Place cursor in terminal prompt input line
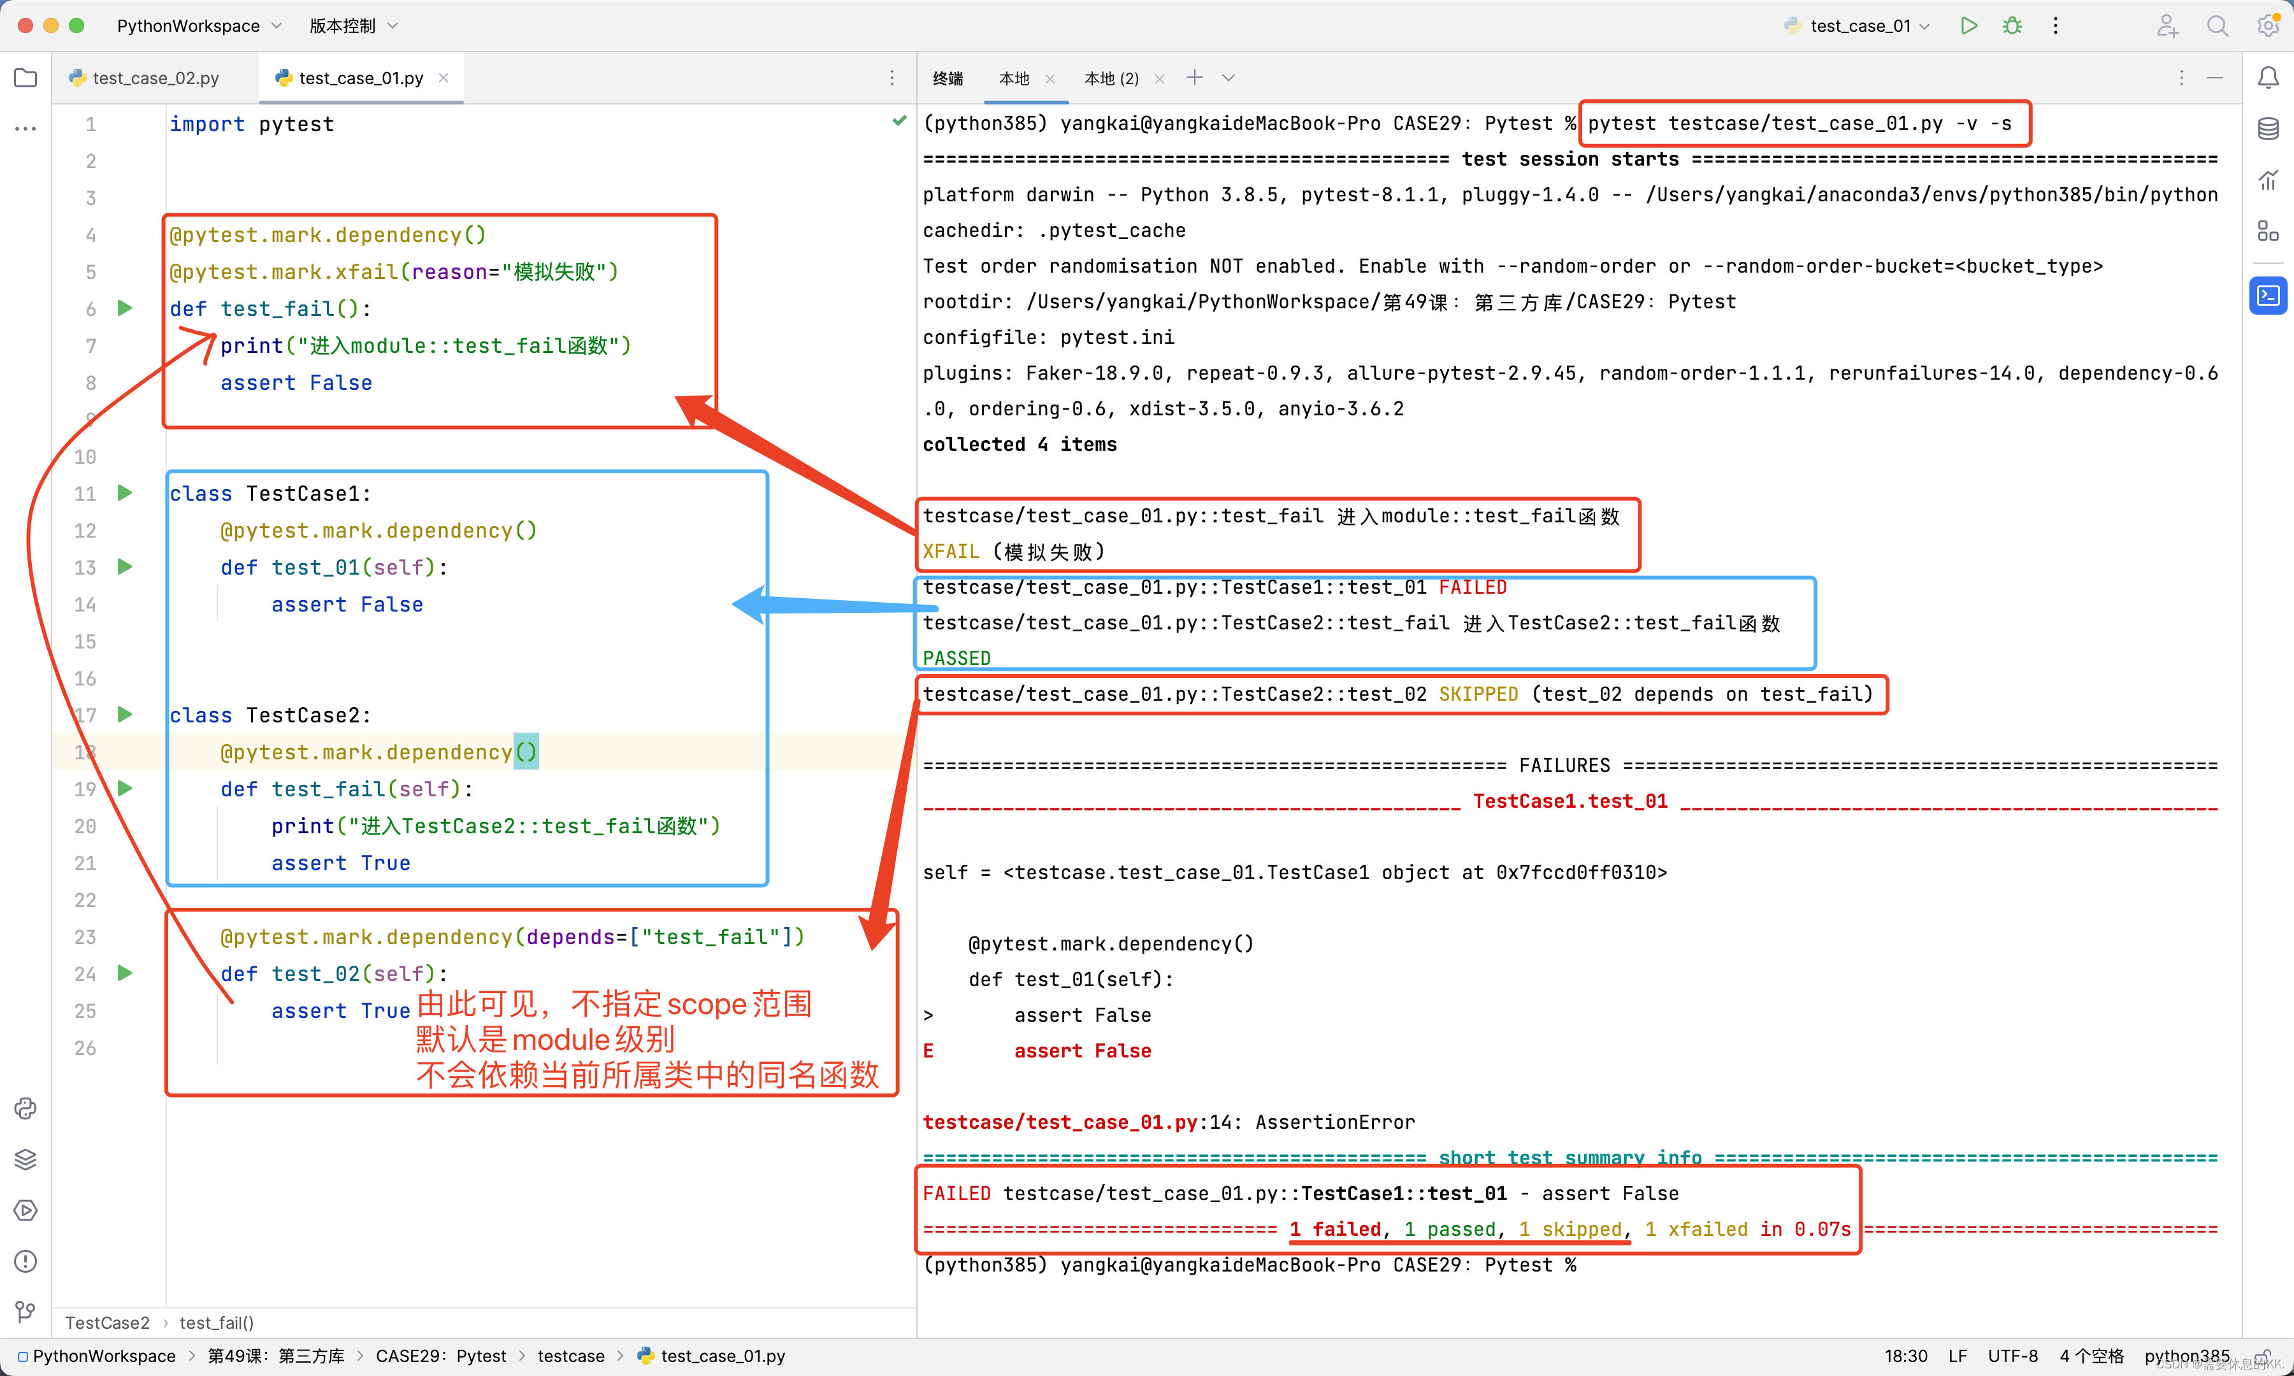 coord(1250,1265)
